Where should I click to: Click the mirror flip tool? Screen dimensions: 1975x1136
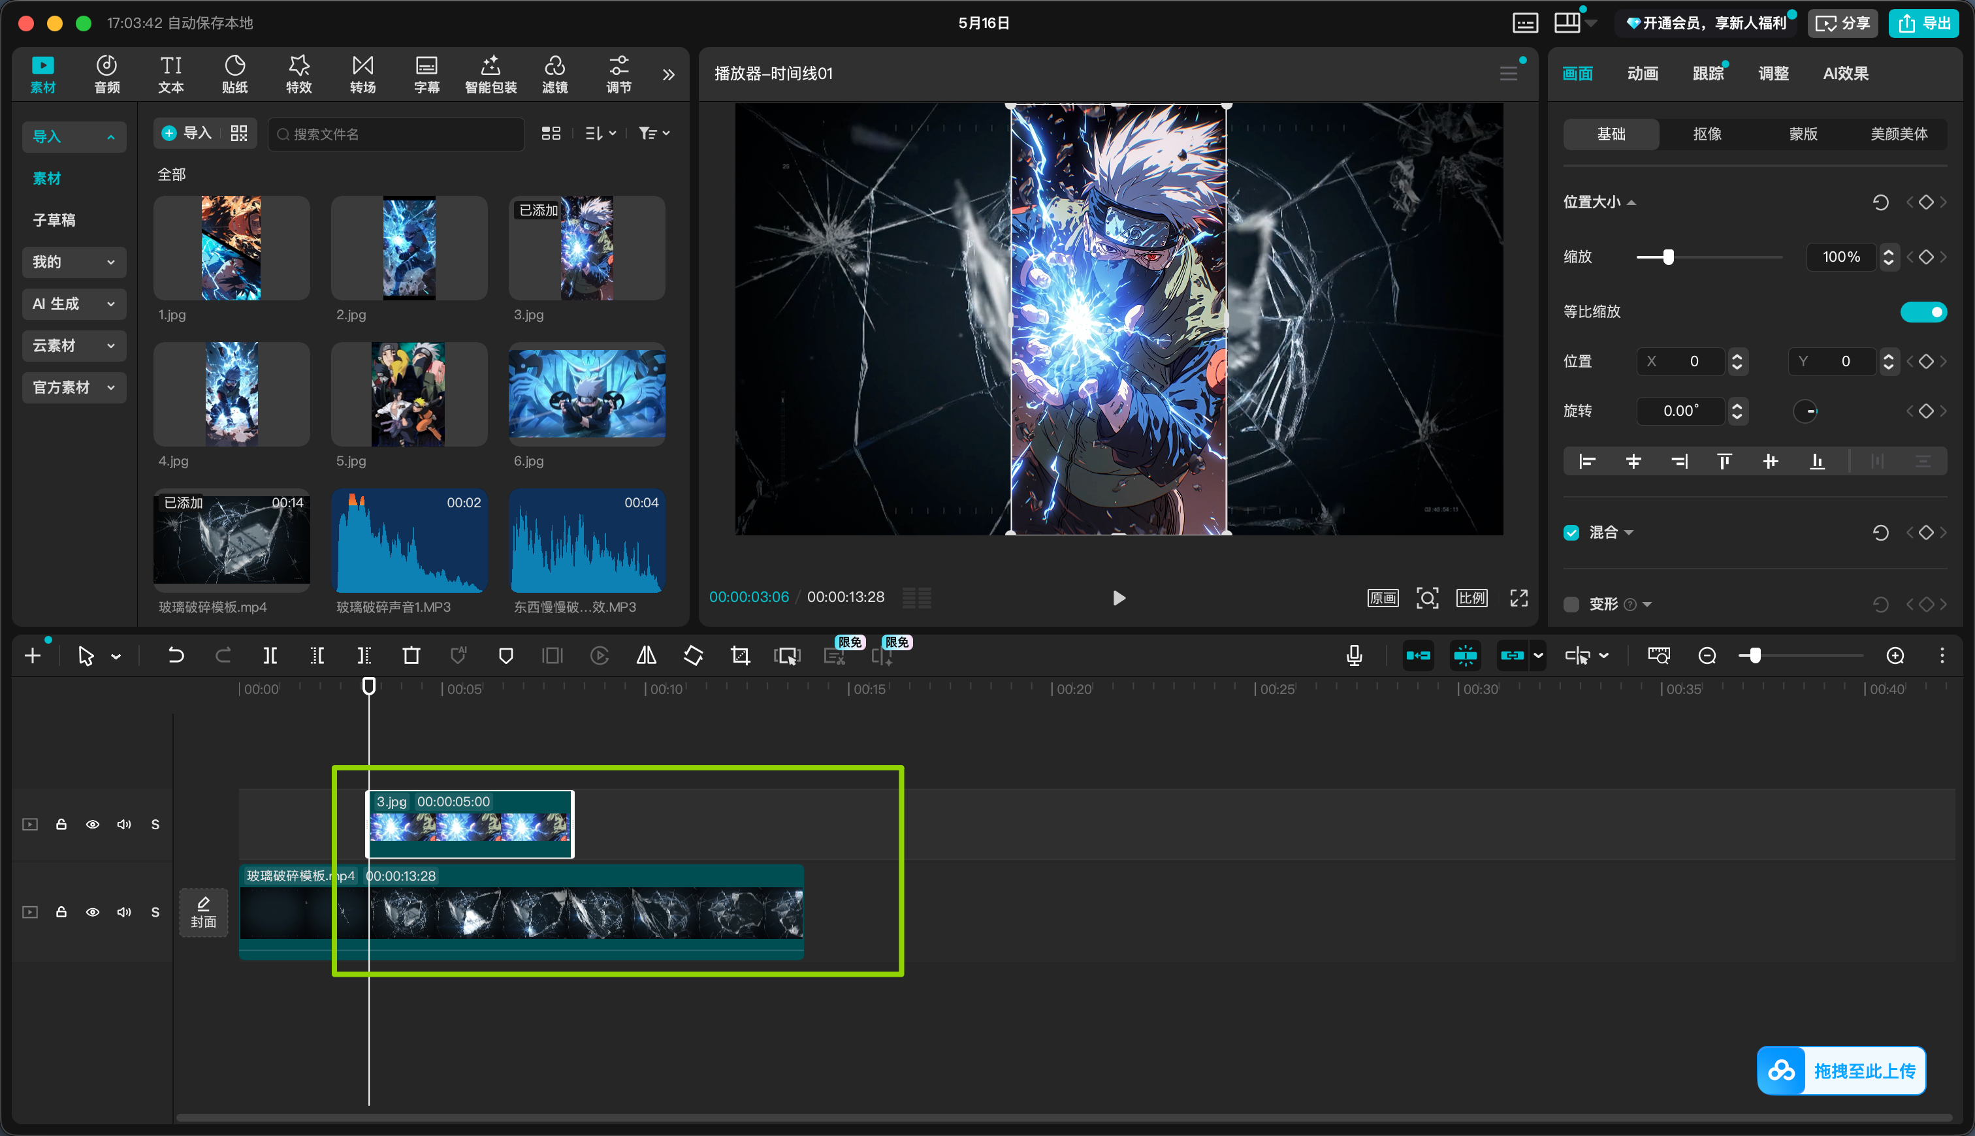pos(646,655)
